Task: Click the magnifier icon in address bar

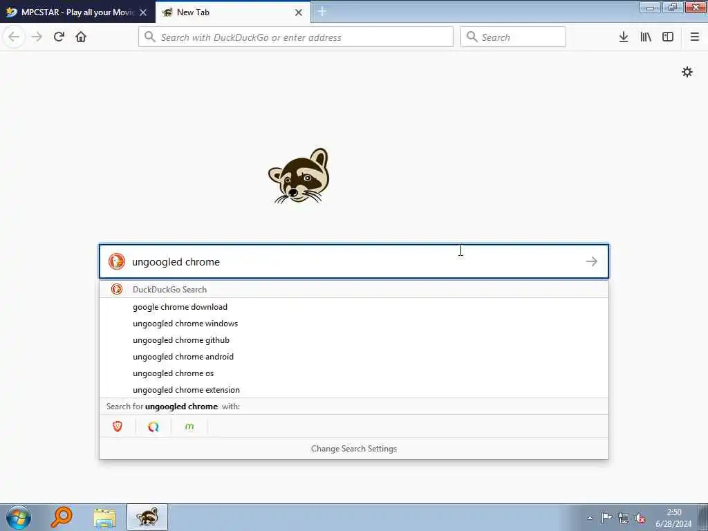Action: [x=150, y=37]
